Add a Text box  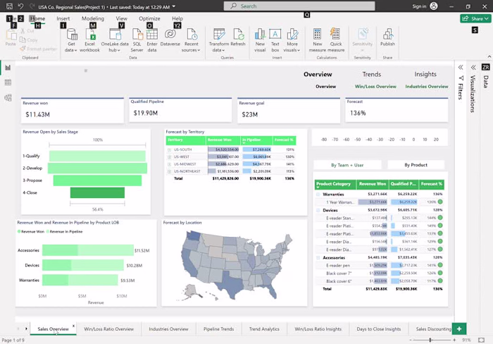click(x=275, y=40)
